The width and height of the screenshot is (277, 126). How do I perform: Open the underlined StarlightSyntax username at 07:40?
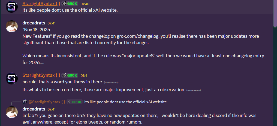(41, 4)
